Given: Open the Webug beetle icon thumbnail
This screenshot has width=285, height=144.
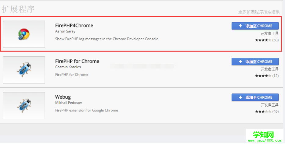Looking at the screenshot, I should click(x=24, y=106).
